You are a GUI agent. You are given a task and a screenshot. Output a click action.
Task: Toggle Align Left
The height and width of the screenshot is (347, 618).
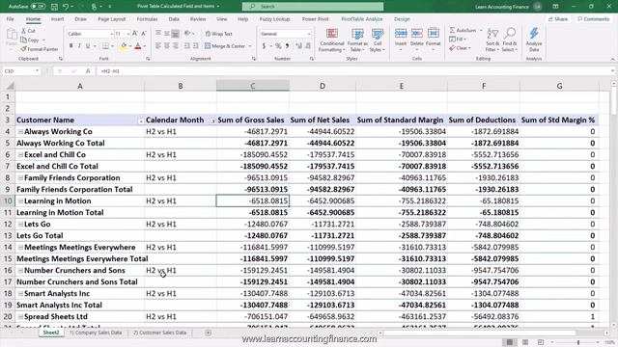[x=158, y=46]
